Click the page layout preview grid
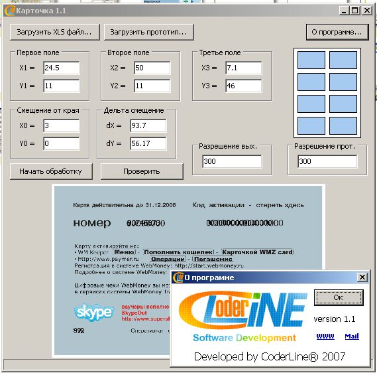This screenshot has width=377, height=375. click(x=327, y=93)
